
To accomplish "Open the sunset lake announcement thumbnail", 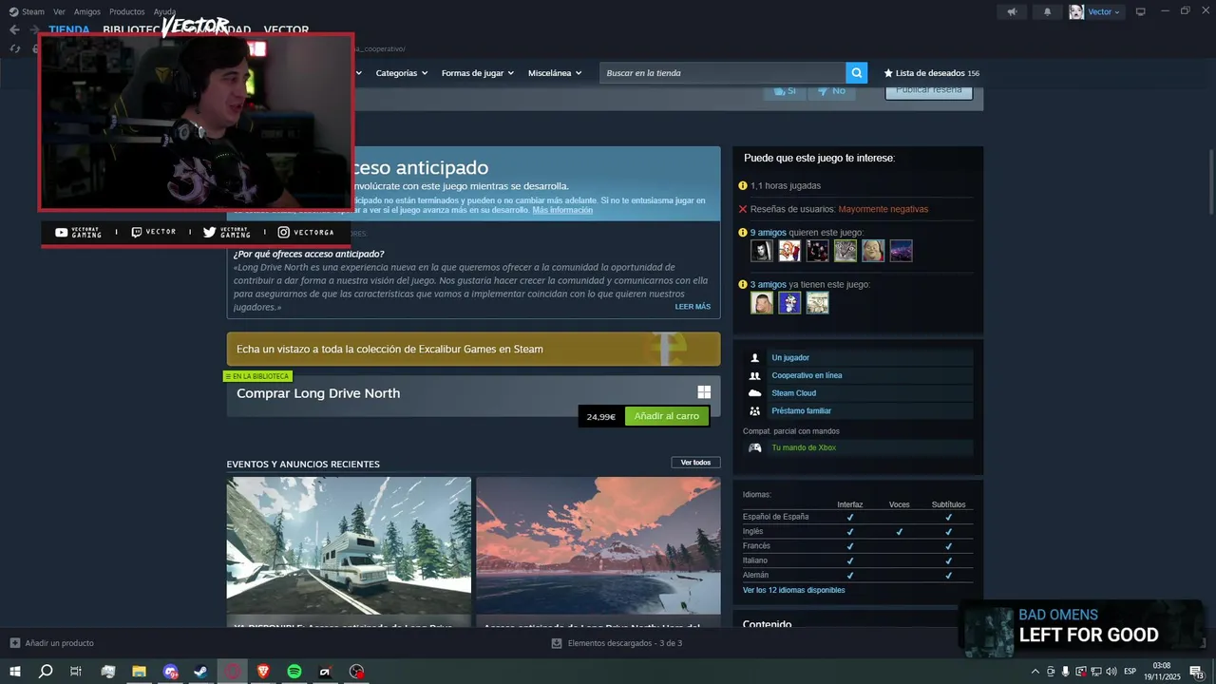I will point(598,545).
